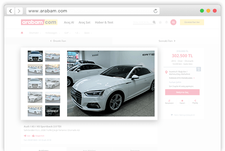Click the search magnifier icon

pyautogui.click(x=154, y=22)
